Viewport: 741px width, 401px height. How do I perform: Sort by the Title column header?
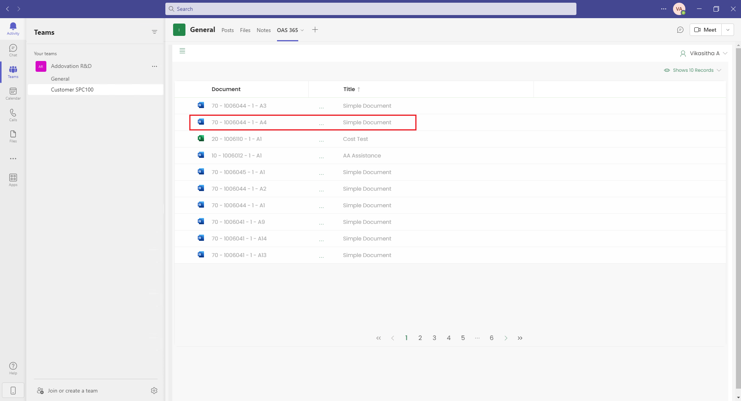[349, 89]
